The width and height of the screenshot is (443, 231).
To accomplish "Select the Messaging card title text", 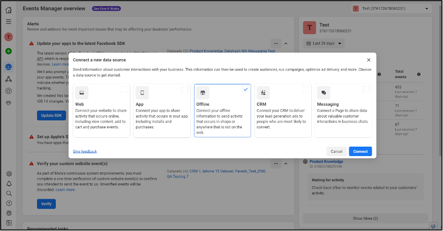I will click(328, 104).
